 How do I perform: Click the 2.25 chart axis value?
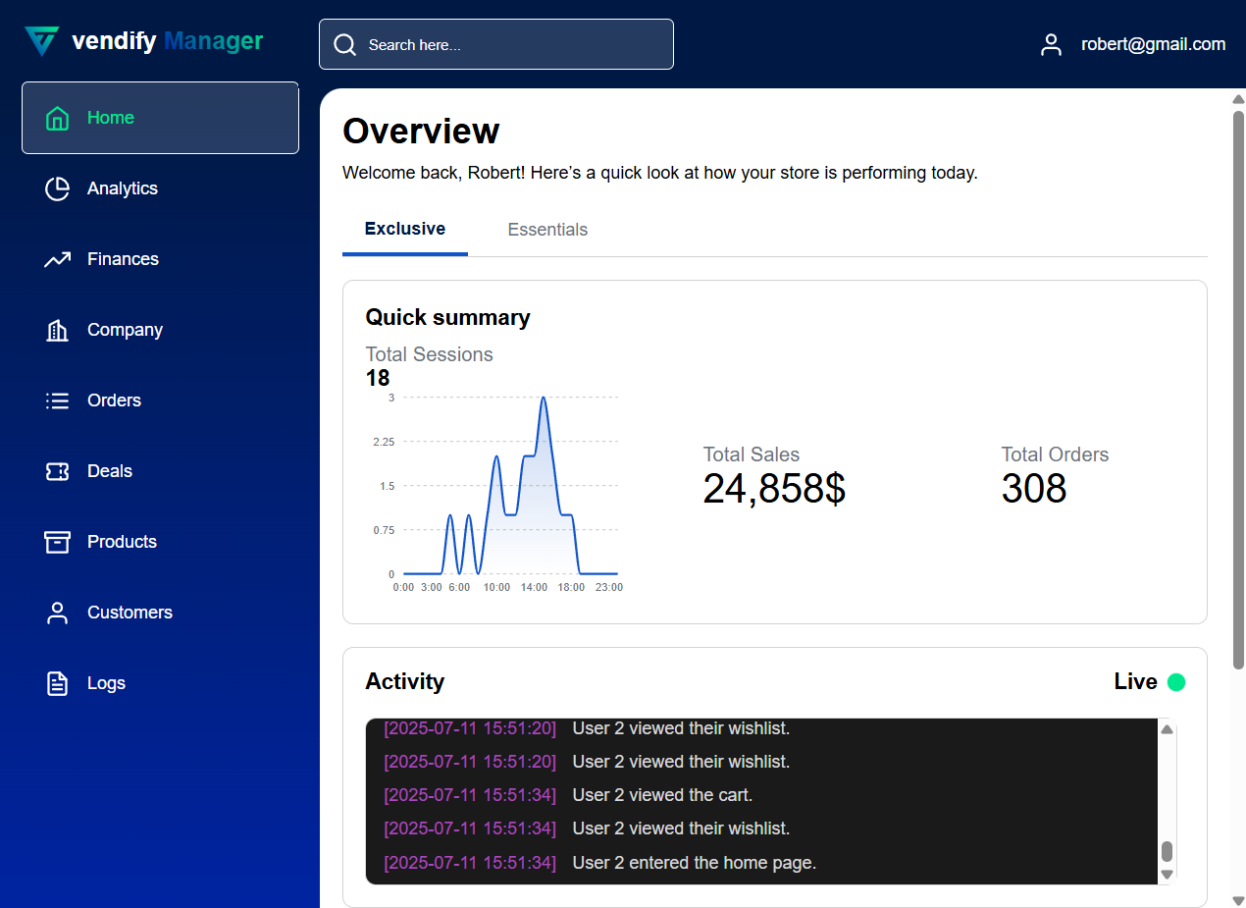point(384,442)
